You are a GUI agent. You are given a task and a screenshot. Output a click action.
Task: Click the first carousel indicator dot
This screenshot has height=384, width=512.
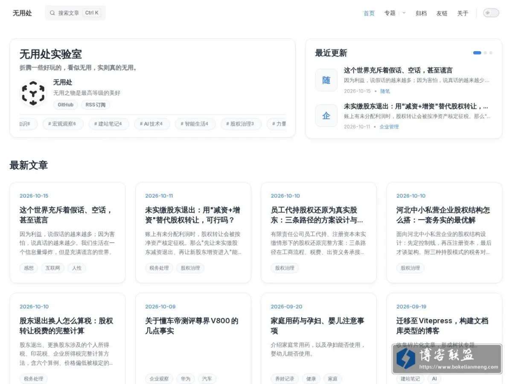coord(477,53)
